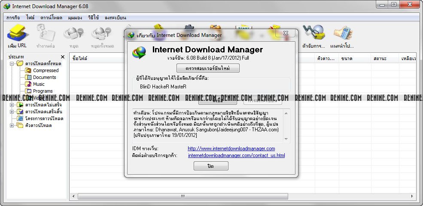Image resolution: width=423 pixels, height=206 pixels.
Task: Click the warning text beginning with คำเตือน
Action: point(208,124)
